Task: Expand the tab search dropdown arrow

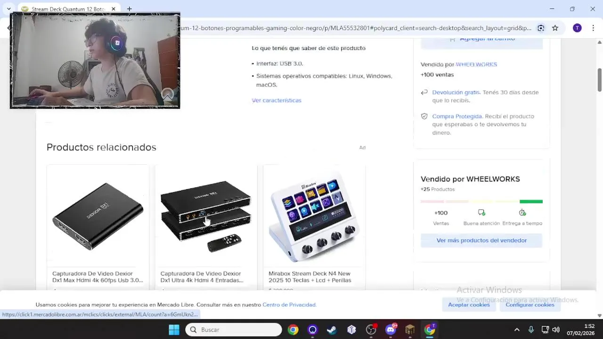Action: pos(8,9)
